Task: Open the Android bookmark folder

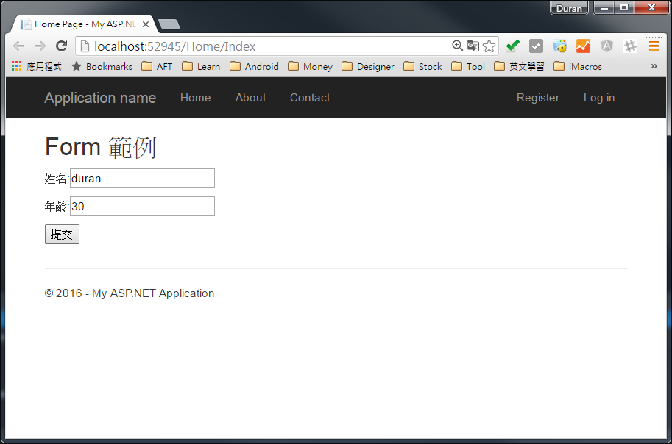Action: pyautogui.click(x=254, y=66)
